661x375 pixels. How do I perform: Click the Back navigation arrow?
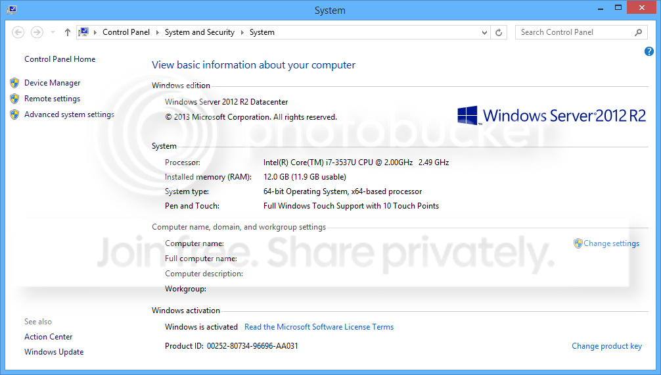click(x=18, y=32)
